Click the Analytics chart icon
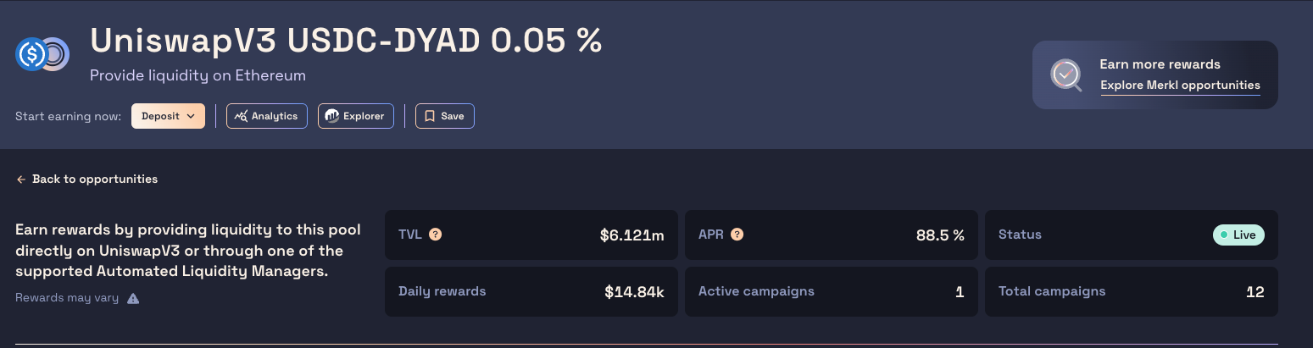1313x348 pixels. tap(242, 116)
